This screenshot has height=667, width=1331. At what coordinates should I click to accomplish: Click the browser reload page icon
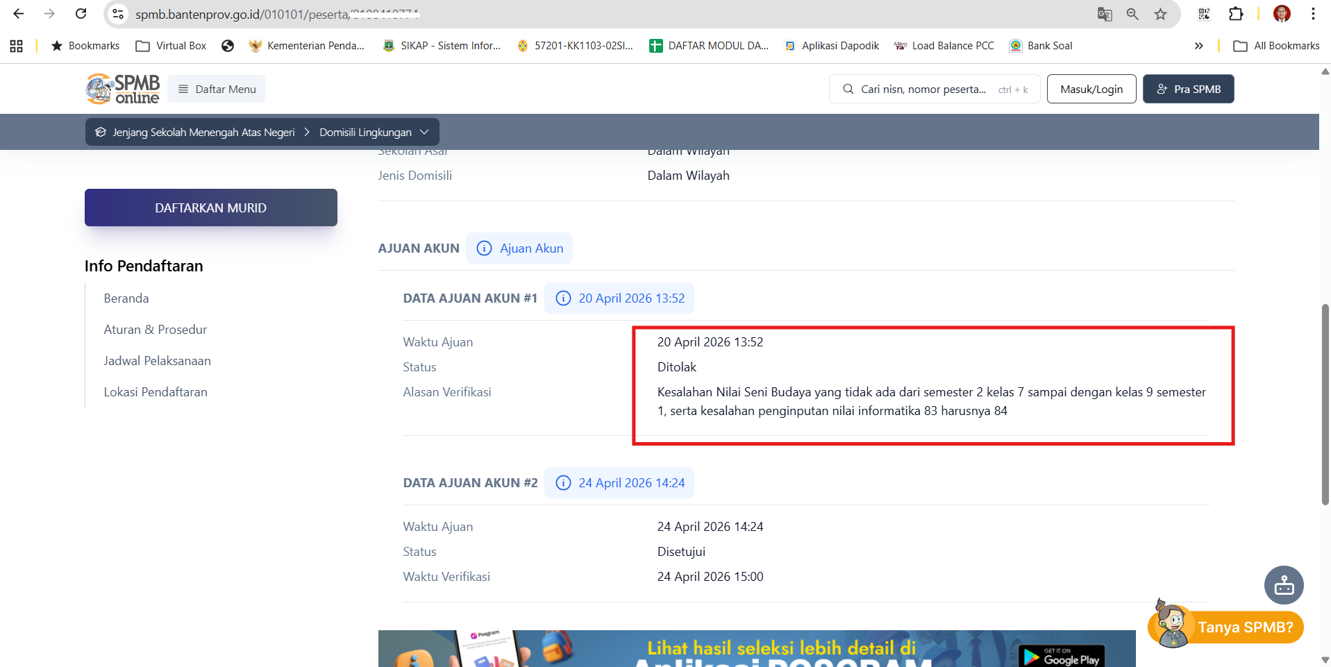coord(81,14)
